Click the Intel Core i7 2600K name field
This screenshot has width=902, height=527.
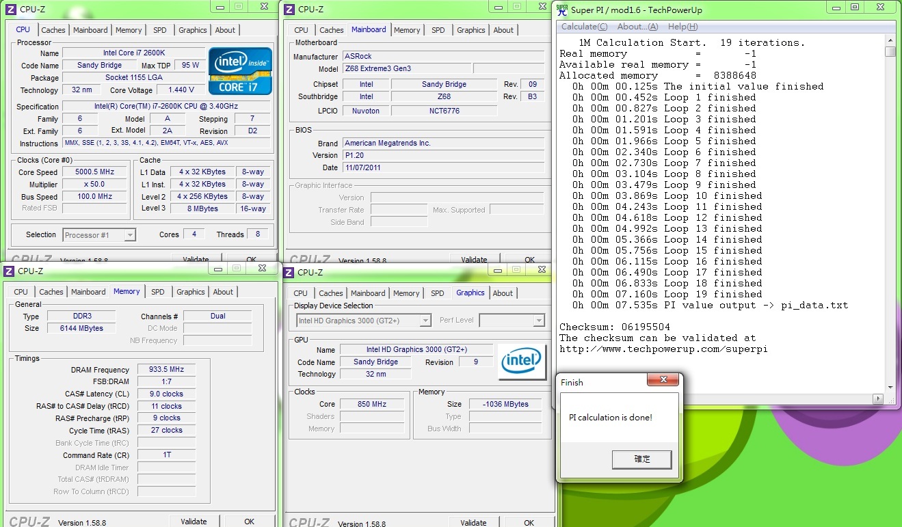tap(133, 53)
